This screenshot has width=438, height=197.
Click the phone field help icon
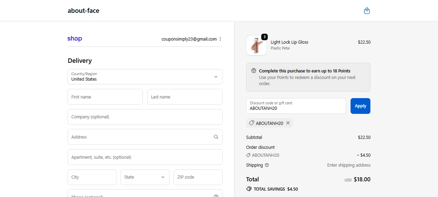(x=216, y=196)
